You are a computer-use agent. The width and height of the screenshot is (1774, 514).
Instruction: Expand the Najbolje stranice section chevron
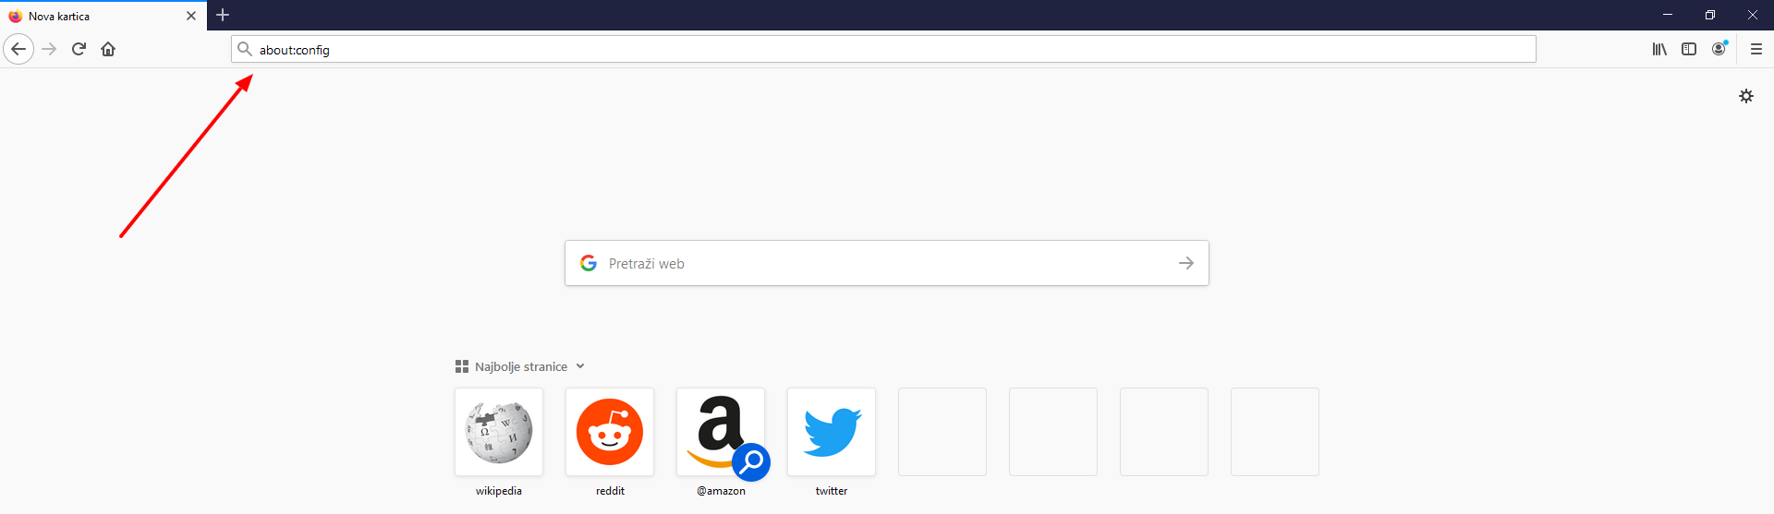coord(580,366)
